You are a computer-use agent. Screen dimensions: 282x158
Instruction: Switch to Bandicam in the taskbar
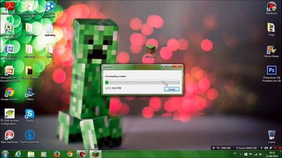click(x=82, y=154)
